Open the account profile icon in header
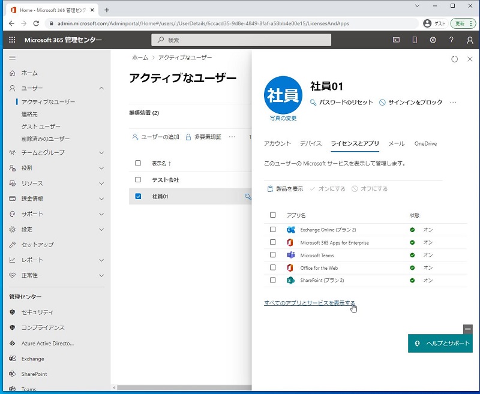This screenshot has height=394, width=480. click(470, 40)
